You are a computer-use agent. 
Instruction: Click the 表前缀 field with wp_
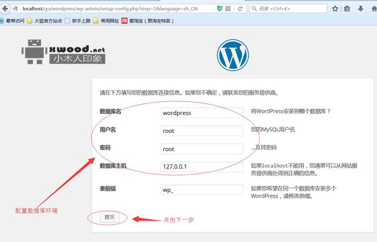click(x=202, y=190)
